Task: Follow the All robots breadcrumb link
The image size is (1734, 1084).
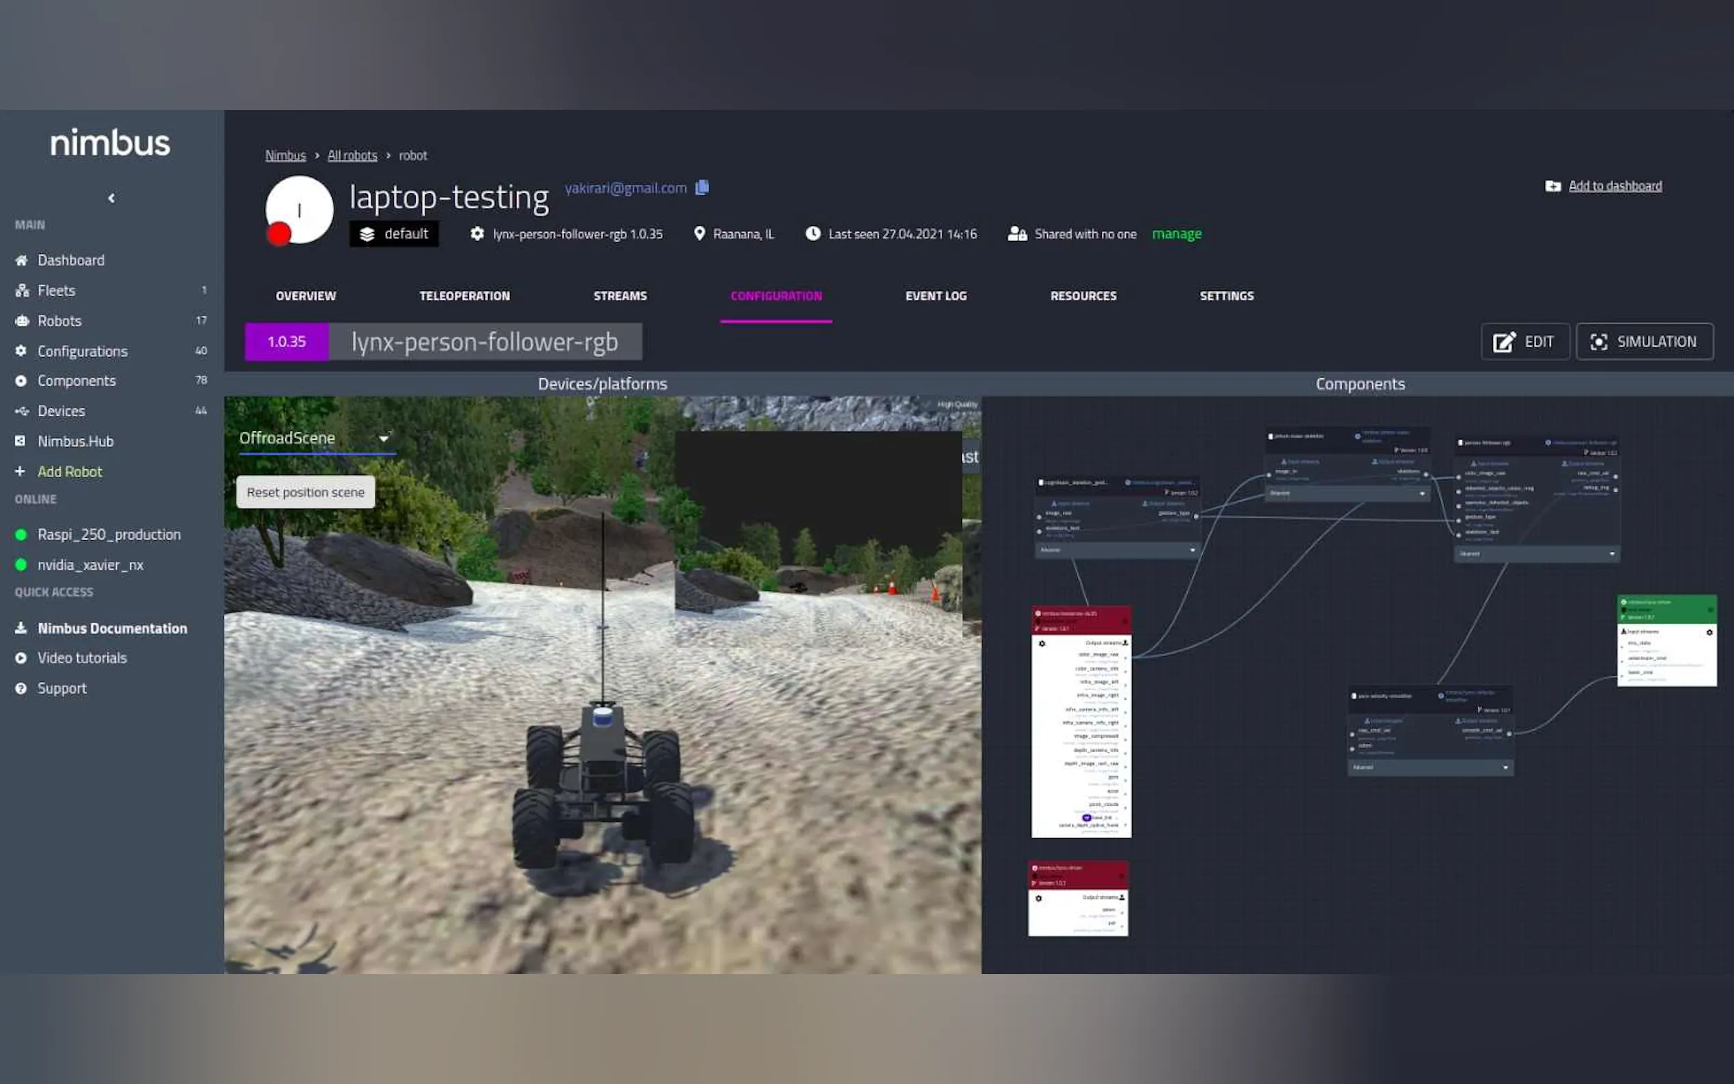Action: [x=352, y=156]
